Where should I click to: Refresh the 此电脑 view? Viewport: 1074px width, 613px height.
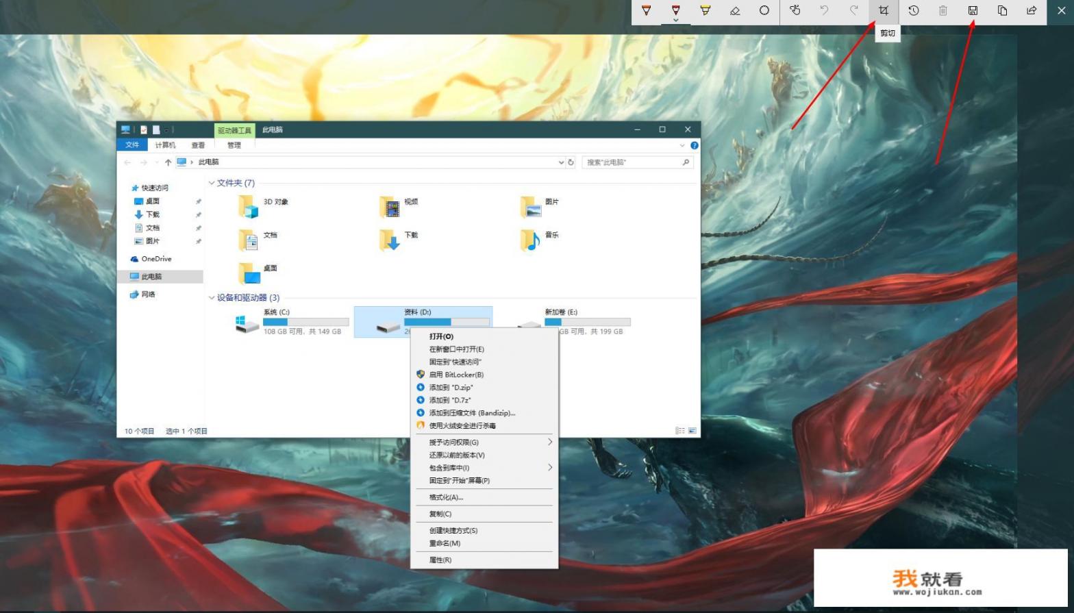coord(571,162)
